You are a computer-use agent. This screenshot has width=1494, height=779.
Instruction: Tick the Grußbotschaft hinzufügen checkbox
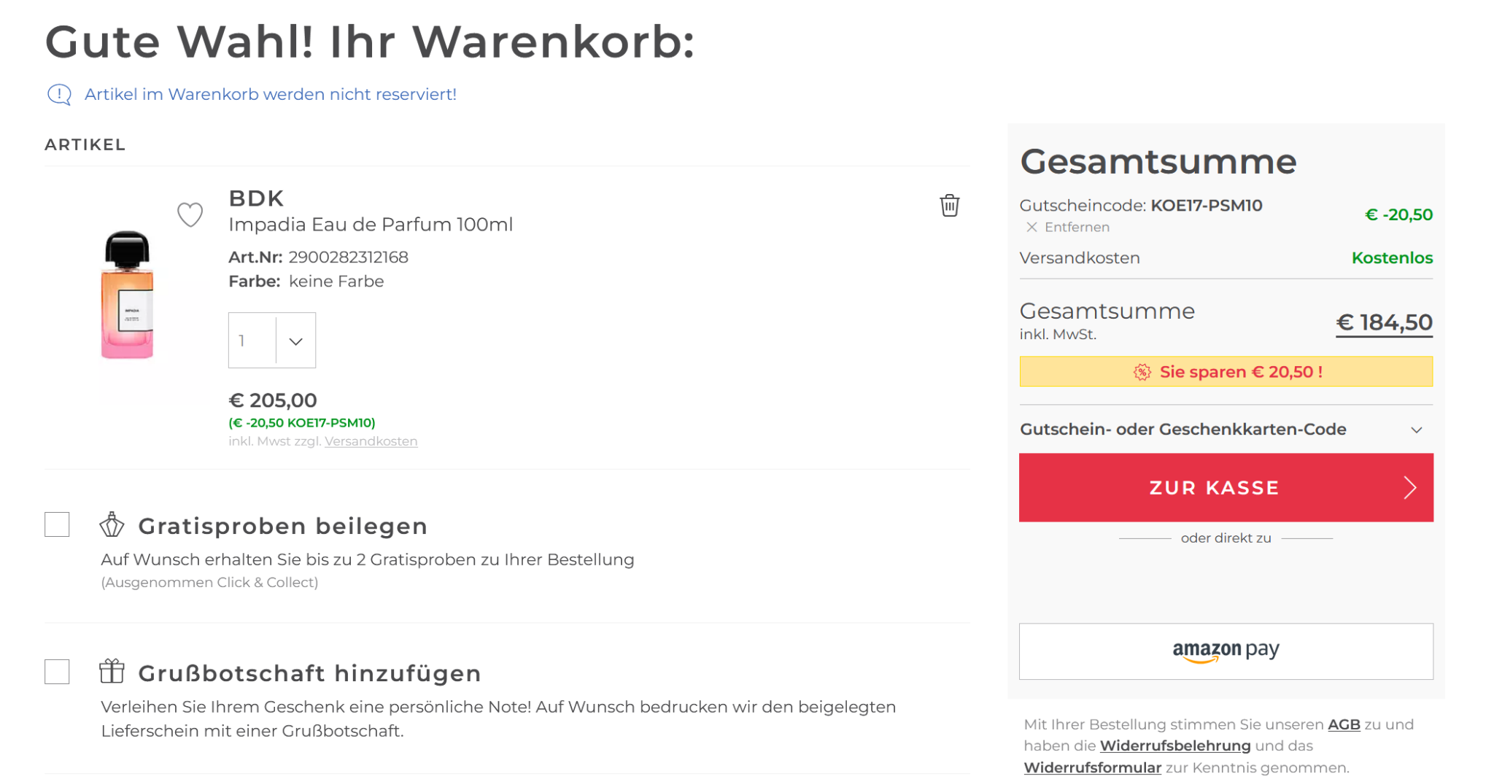coord(57,672)
